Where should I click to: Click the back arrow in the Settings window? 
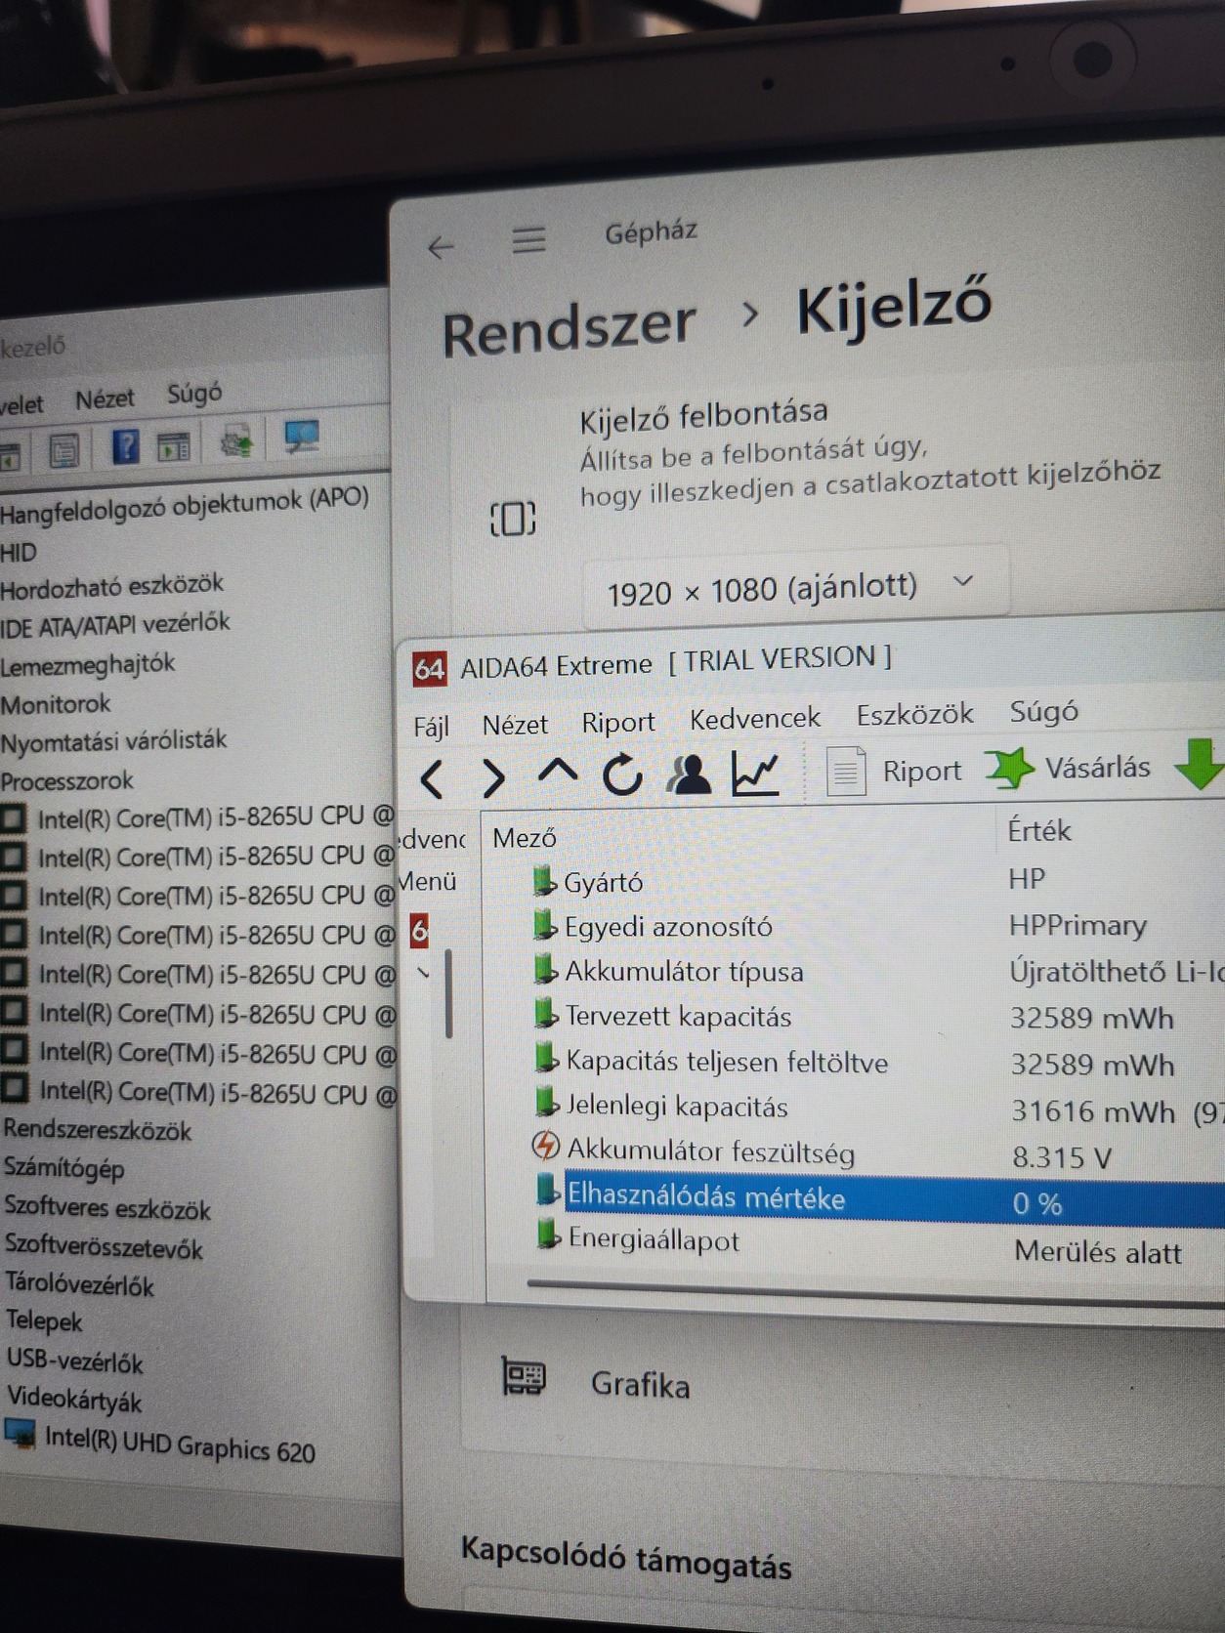tap(442, 247)
